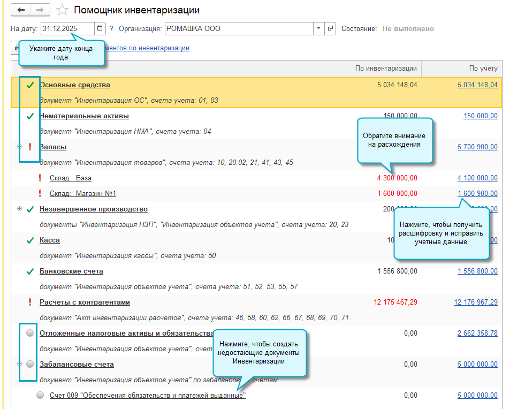Click the status circle for Отложенные налоговые активы
Screen dimensions: 510x409
[29, 333]
